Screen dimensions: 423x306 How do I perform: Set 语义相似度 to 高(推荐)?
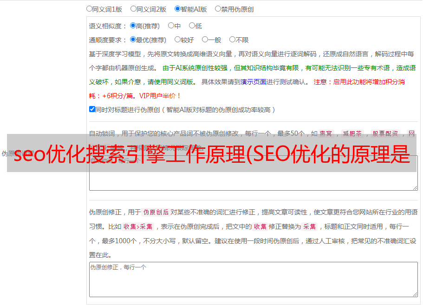(x=133, y=26)
